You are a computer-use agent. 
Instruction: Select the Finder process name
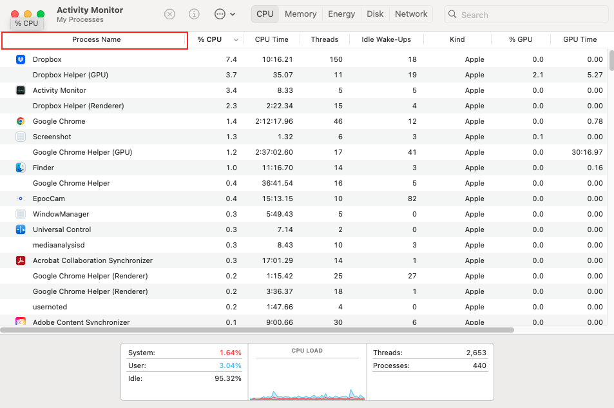[43, 168]
